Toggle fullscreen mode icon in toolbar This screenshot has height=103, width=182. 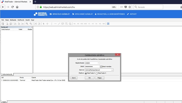(x=108, y=24)
